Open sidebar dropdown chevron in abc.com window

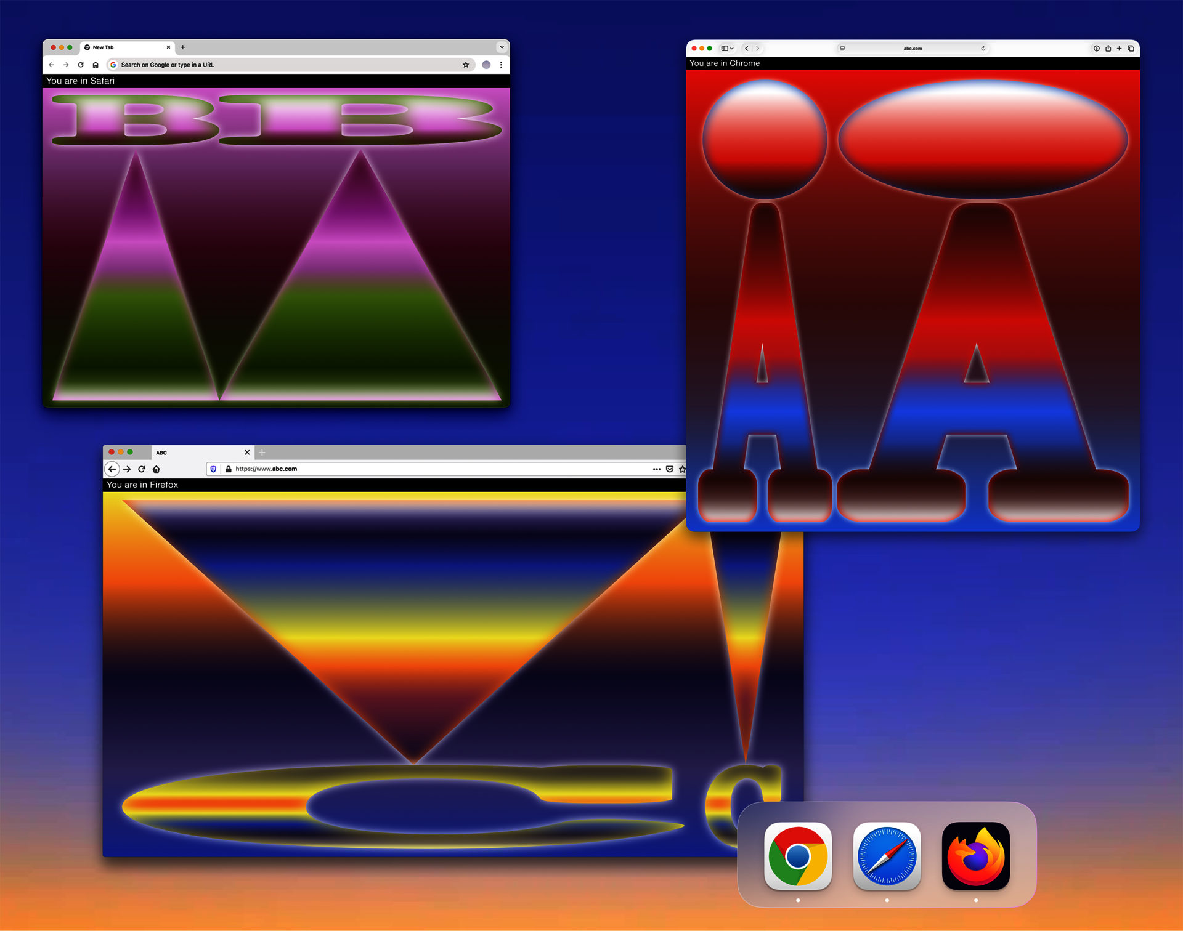pyautogui.click(x=732, y=49)
